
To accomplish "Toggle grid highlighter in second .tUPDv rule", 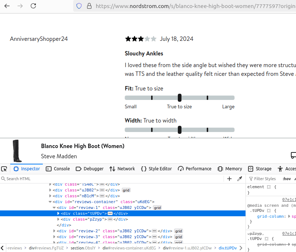I will [x=266, y=239].
